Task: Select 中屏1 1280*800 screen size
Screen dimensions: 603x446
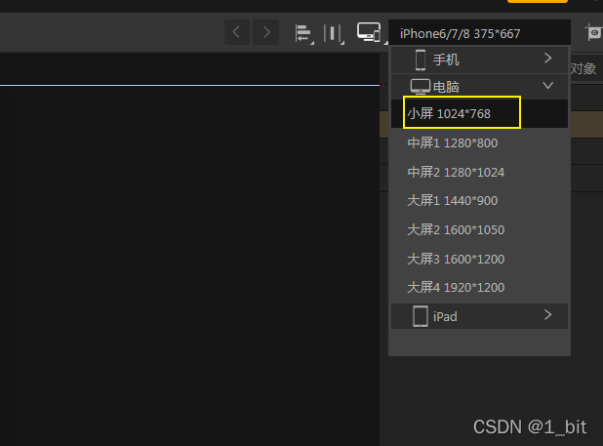Action: [x=479, y=143]
